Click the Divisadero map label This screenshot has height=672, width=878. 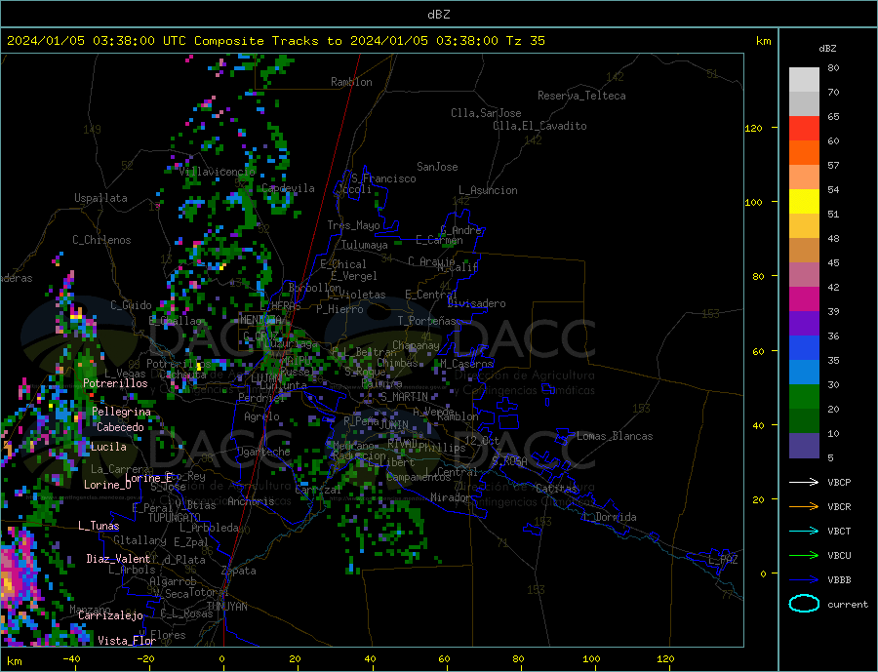click(476, 303)
